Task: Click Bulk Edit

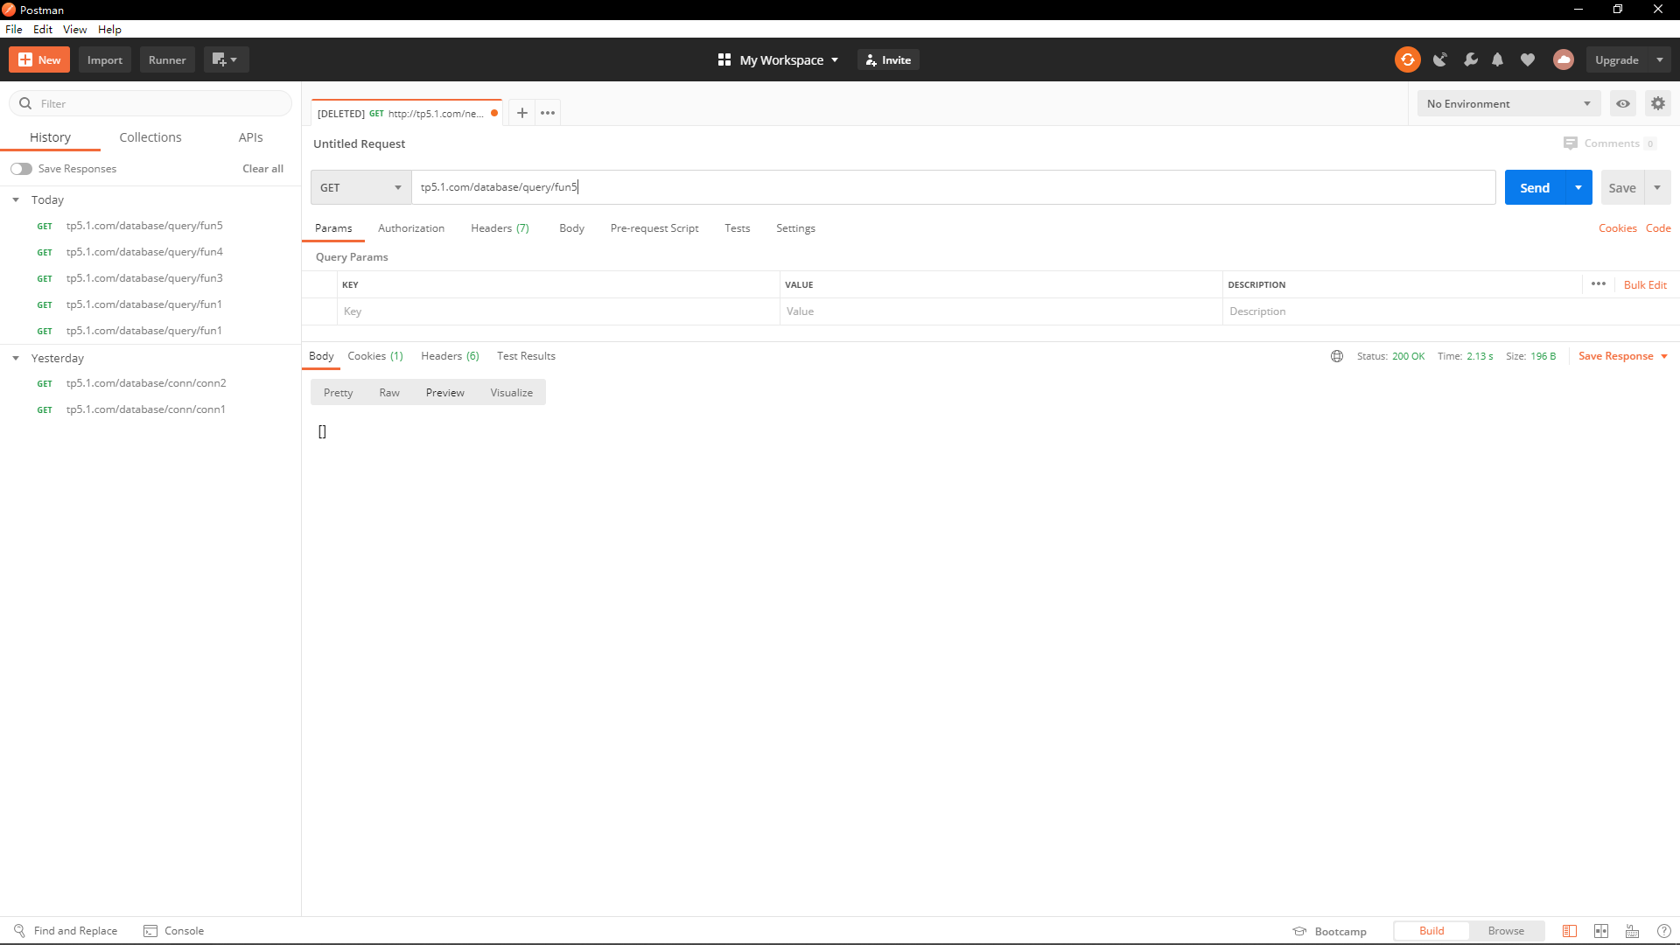Action: pyautogui.click(x=1645, y=285)
